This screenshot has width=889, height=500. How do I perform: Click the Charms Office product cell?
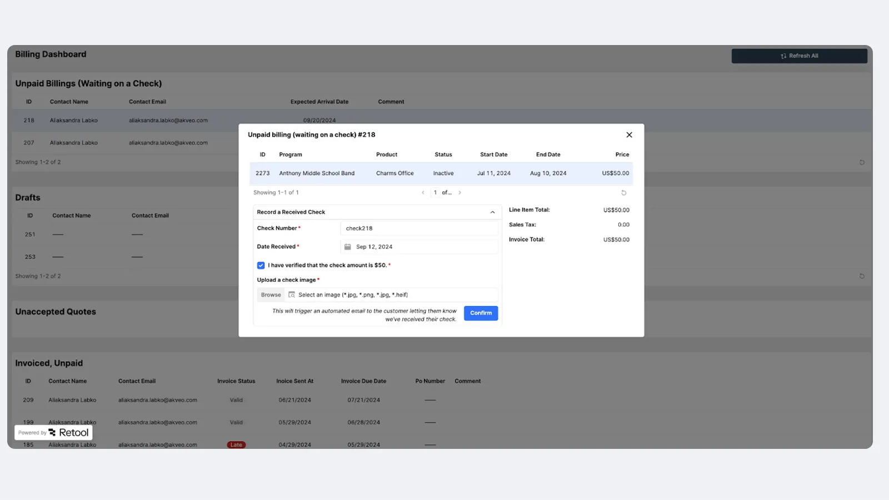[x=395, y=173]
